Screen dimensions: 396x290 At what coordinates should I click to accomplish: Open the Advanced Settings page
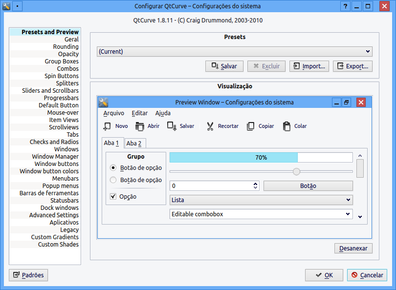[x=45, y=215]
